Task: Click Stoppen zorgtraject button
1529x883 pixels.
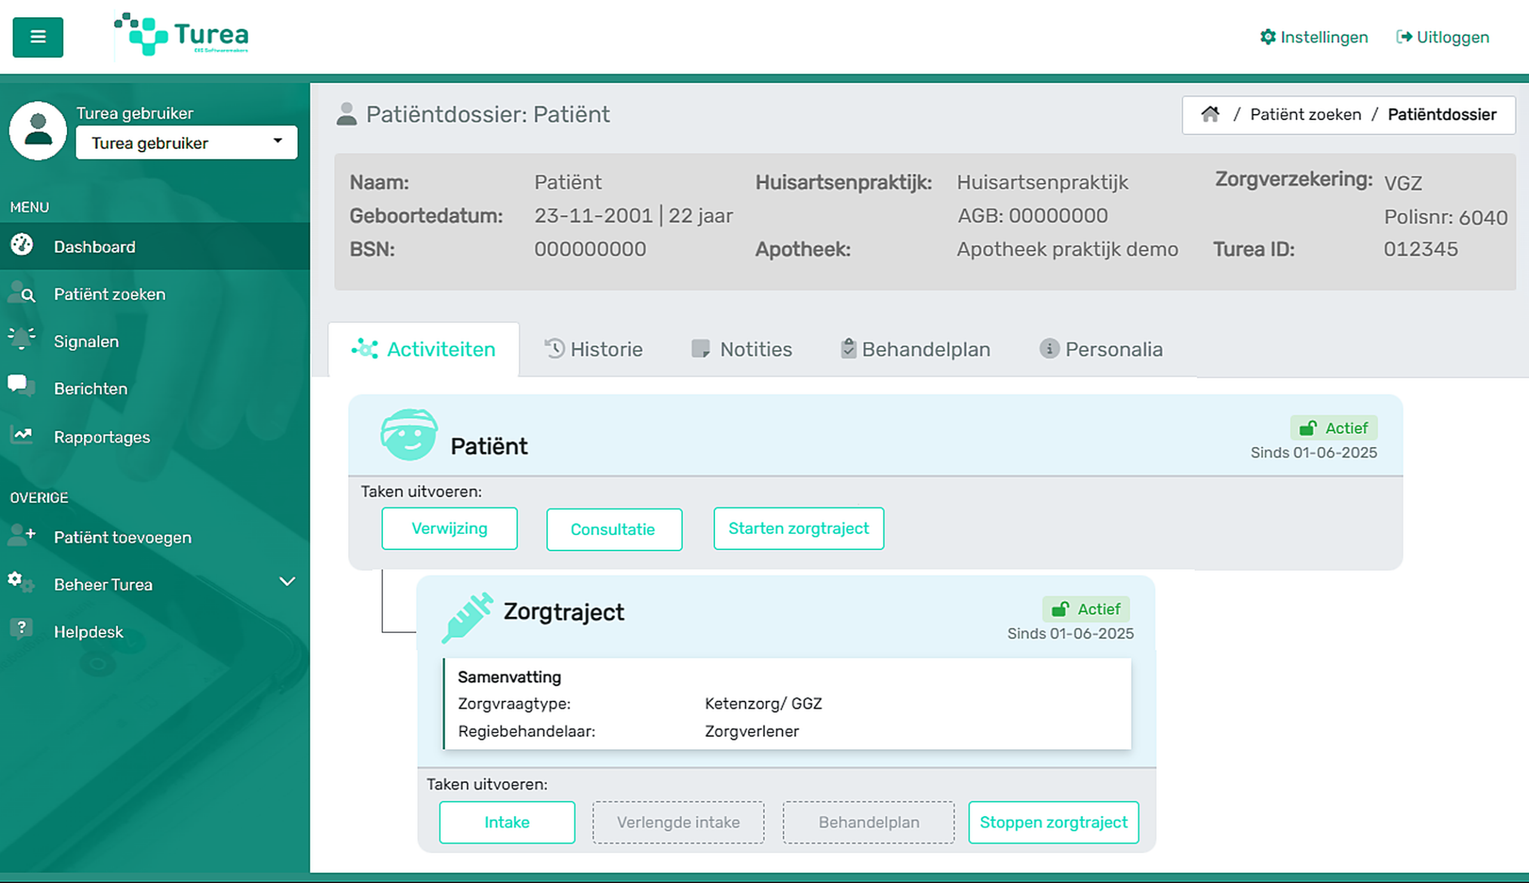Action: click(x=1054, y=822)
